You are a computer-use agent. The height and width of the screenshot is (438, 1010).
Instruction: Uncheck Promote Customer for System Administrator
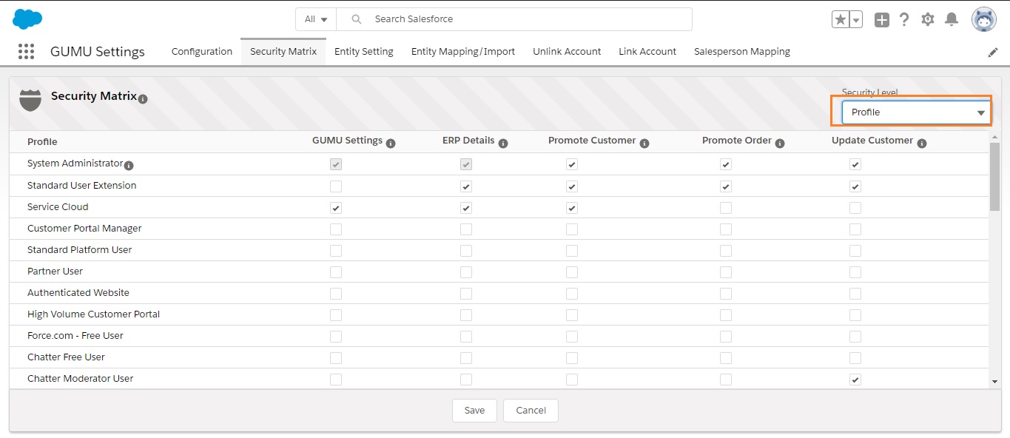click(x=572, y=164)
